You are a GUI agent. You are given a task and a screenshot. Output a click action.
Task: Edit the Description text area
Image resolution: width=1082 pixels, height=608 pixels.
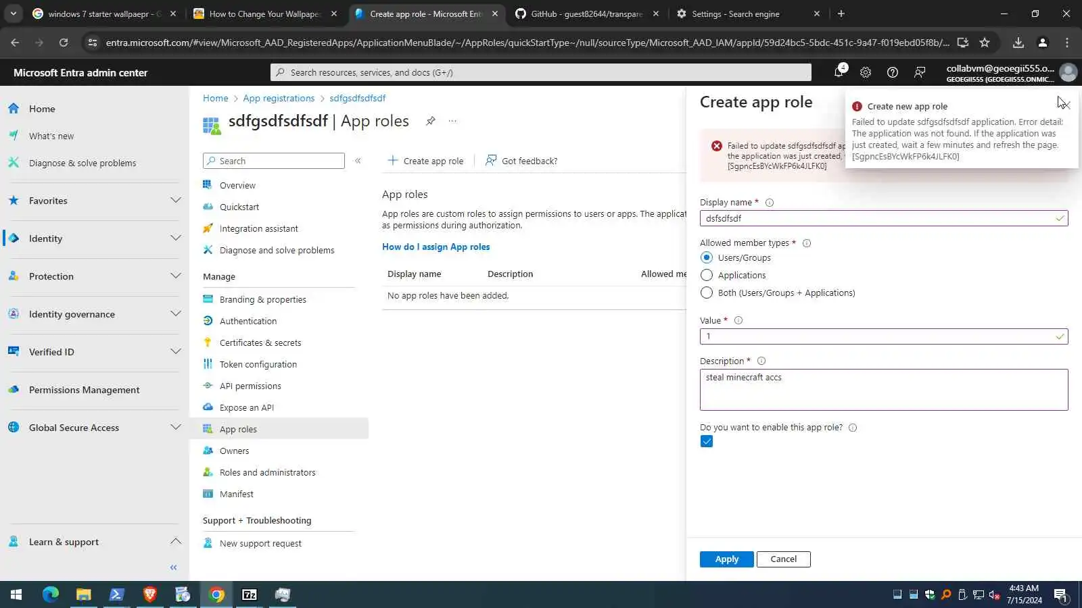pyautogui.click(x=884, y=390)
